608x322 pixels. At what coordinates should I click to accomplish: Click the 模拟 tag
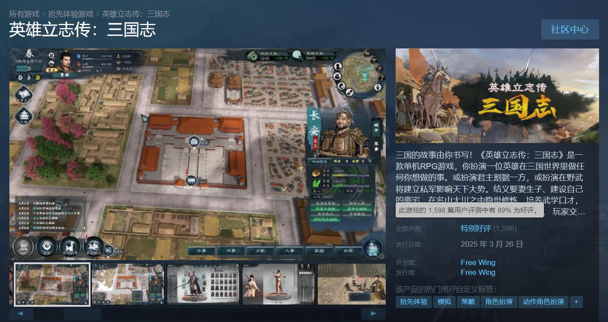coord(444,302)
